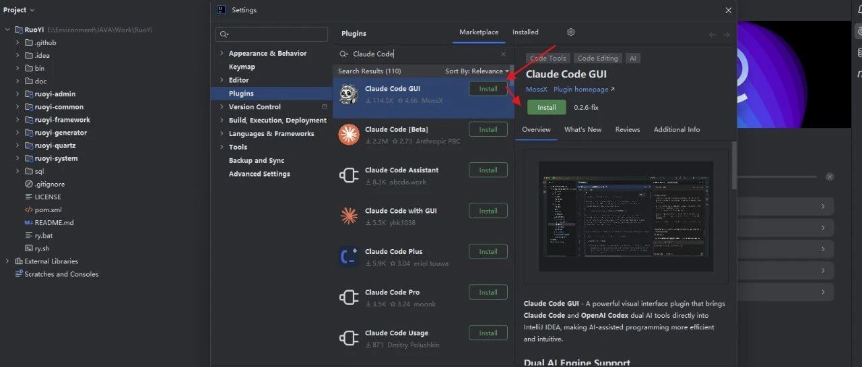
Task: Switch to the Marketplace tab
Action: pyautogui.click(x=479, y=32)
